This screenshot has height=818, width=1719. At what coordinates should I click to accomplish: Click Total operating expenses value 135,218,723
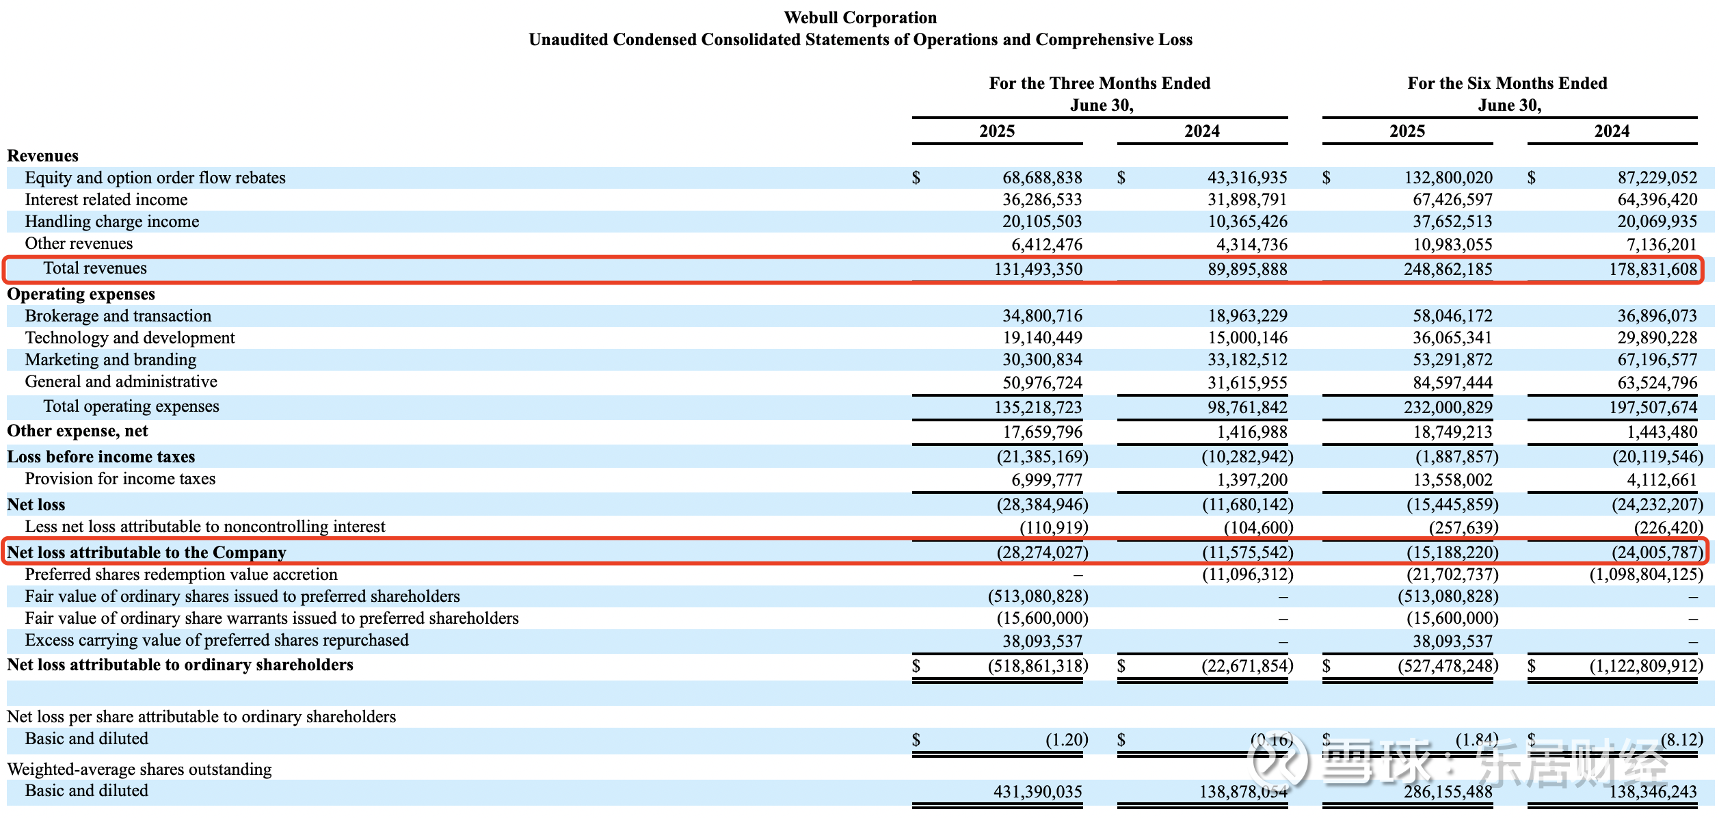[1037, 408]
